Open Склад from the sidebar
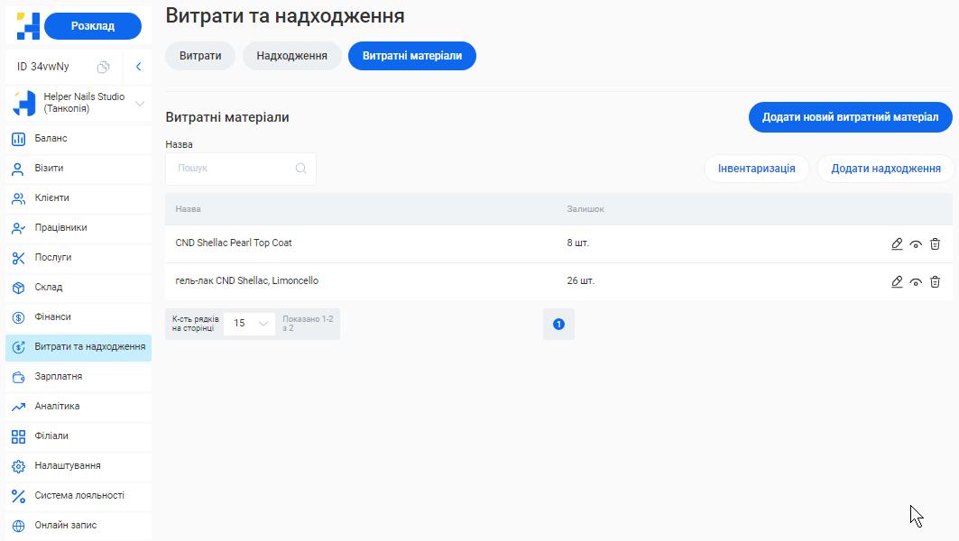959x541 pixels. click(x=49, y=288)
